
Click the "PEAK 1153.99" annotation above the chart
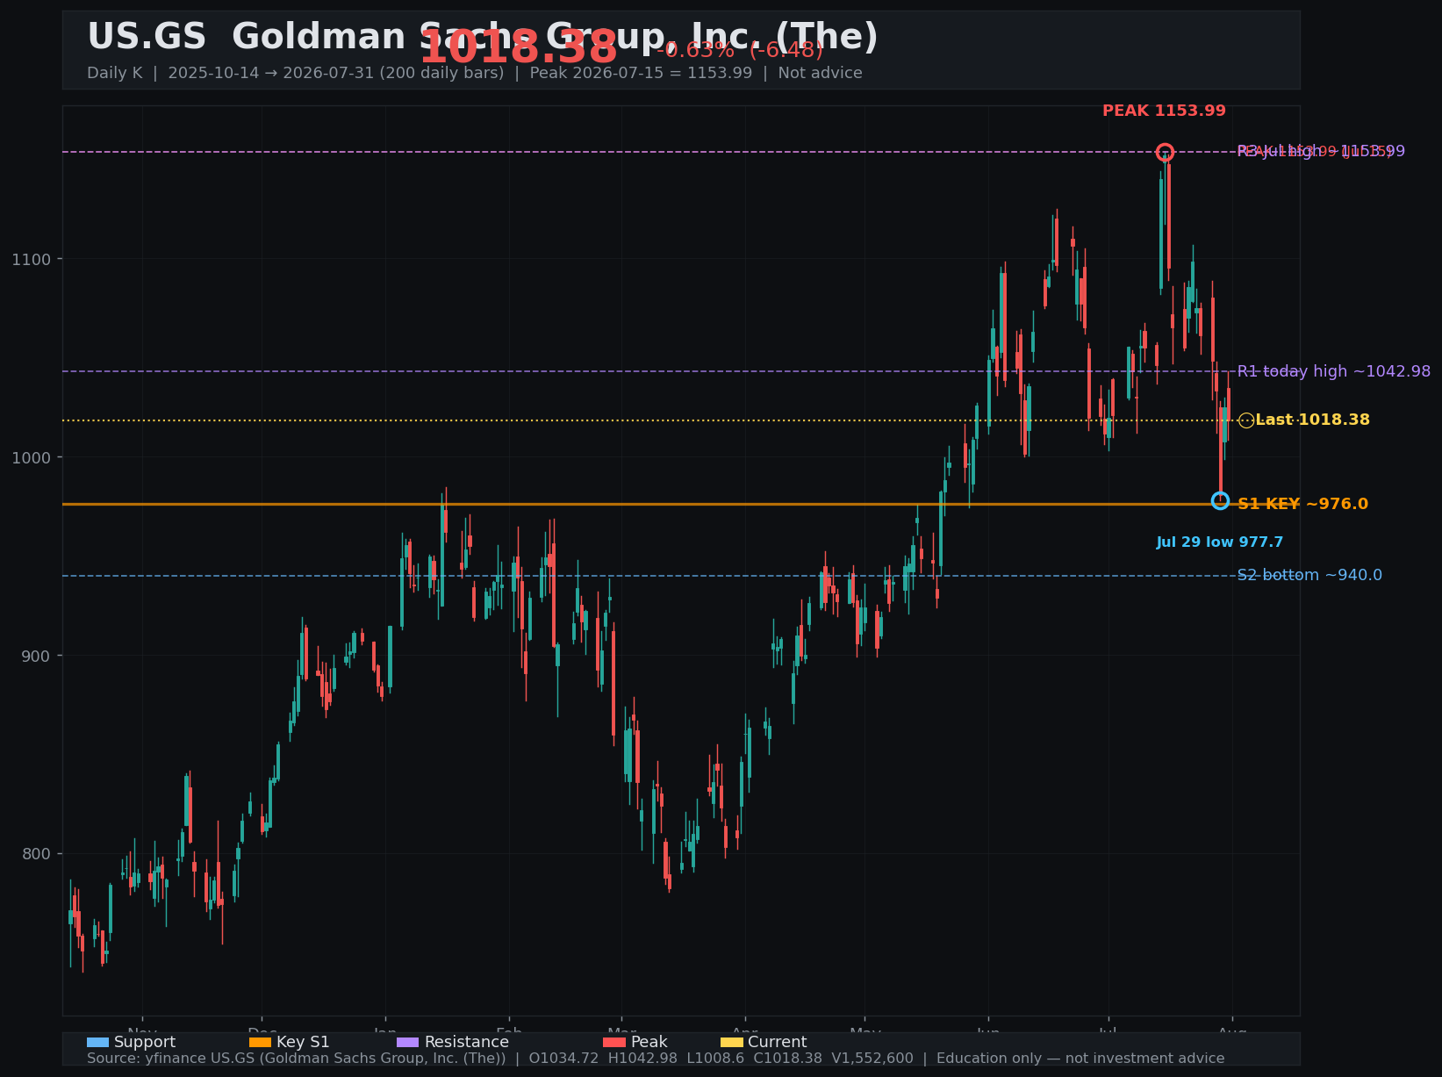point(1164,111)
